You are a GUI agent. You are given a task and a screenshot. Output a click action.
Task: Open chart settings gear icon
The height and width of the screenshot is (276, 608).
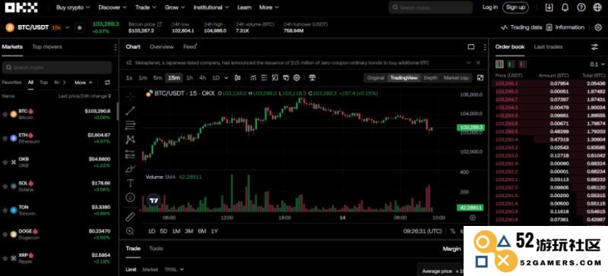point(296,78)
